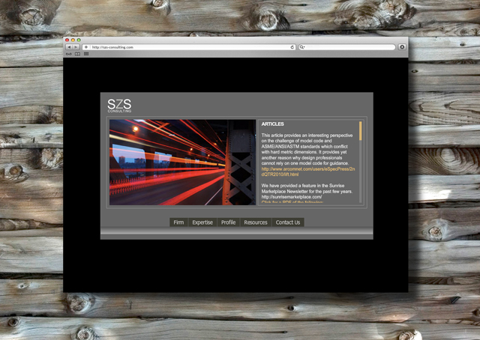Click the light-trails bridge photo
This screenshot has height=340, width=480.
182,162
